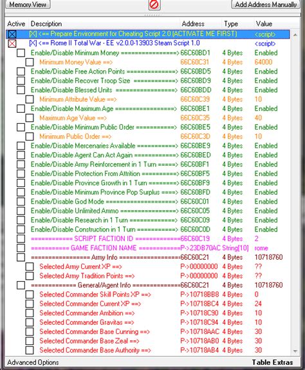This screenshot has width=305, height=370.
Task: Click the Script Faction ID value 2
Action: tap(257, 239)
